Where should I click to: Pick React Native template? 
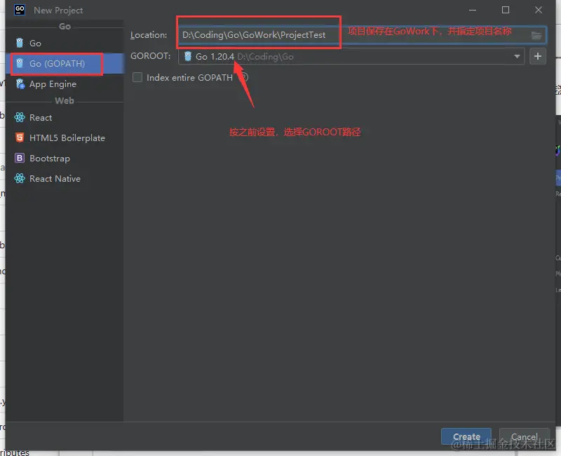click(65, 179)
